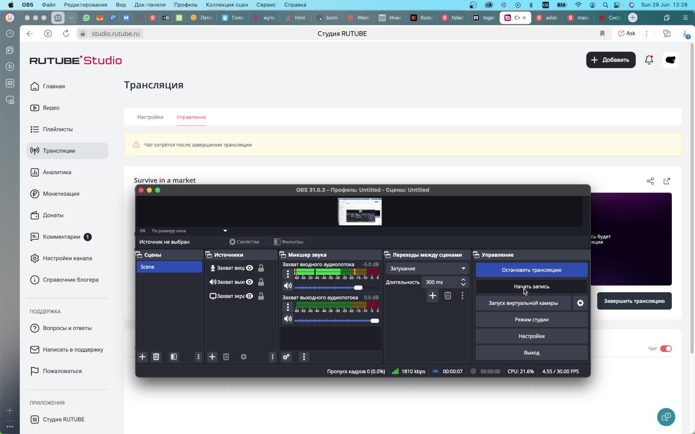This screenshot has height=434, width=695.
Task: Increase transition duration with up arrow
Action: [x=463, y=280]
